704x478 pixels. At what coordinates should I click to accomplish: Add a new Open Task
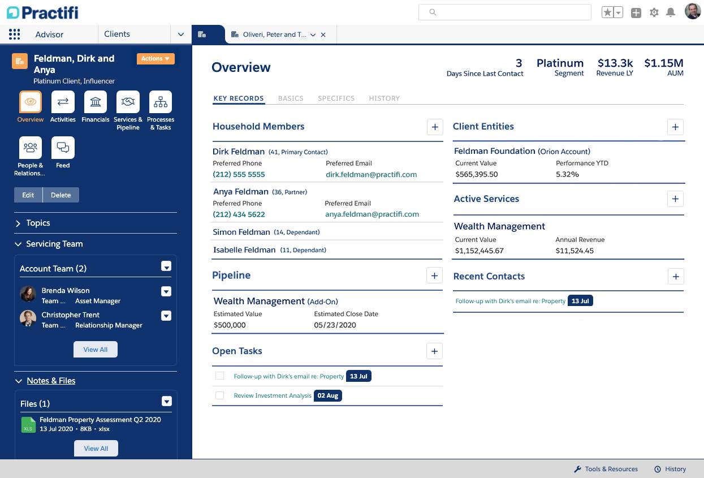(x=434, y=351)
